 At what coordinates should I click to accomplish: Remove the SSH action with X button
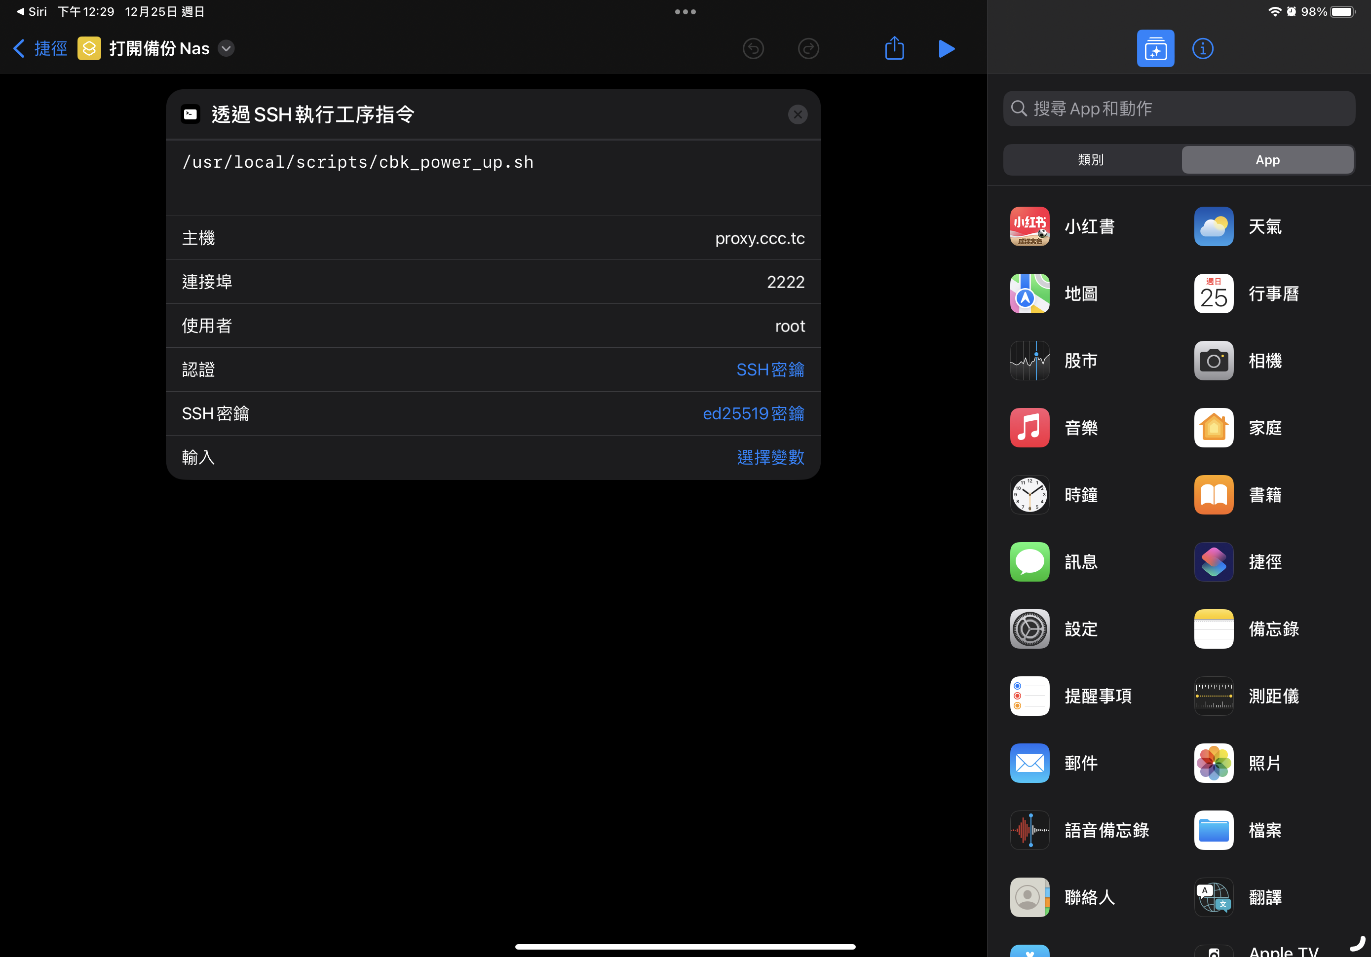pos(797,114)
